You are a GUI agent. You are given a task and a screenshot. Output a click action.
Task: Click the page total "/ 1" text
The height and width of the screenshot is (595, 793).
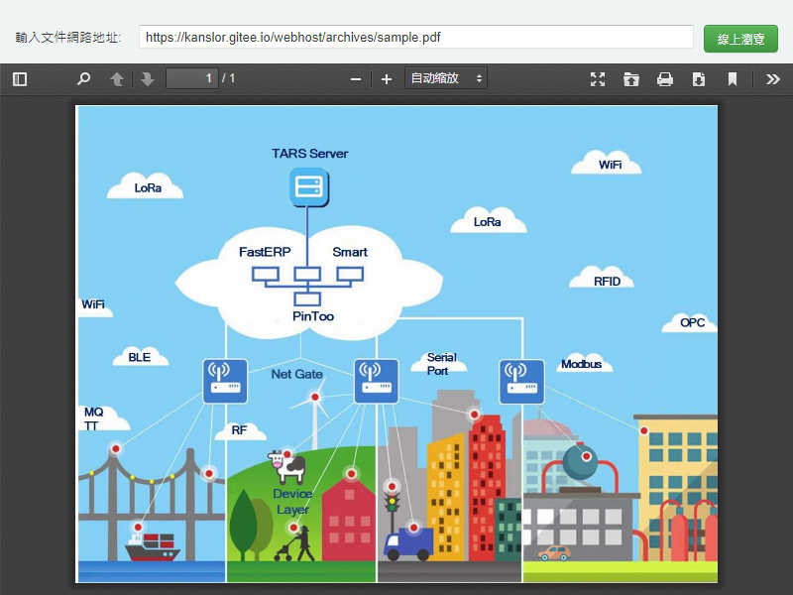tap(229, 78)
